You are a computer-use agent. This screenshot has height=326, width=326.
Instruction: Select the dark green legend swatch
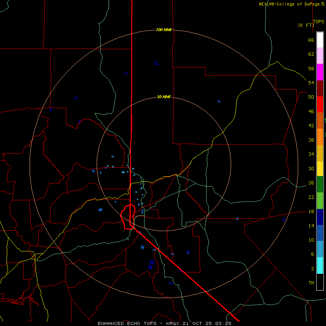[x=320, y=184]
